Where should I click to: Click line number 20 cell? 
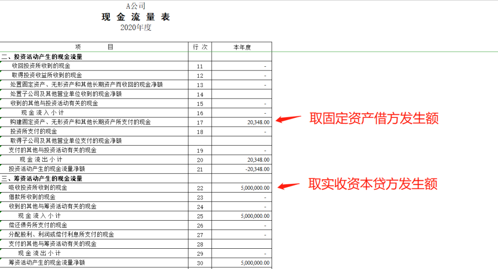coord(200,160)
